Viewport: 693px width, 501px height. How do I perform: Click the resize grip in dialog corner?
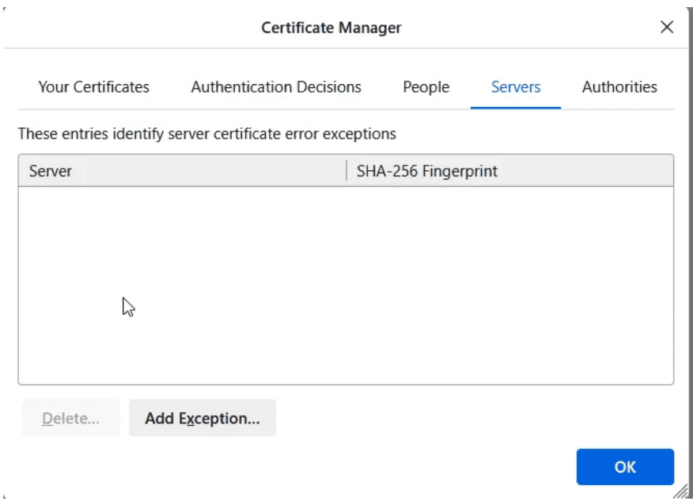coord(680,490)
